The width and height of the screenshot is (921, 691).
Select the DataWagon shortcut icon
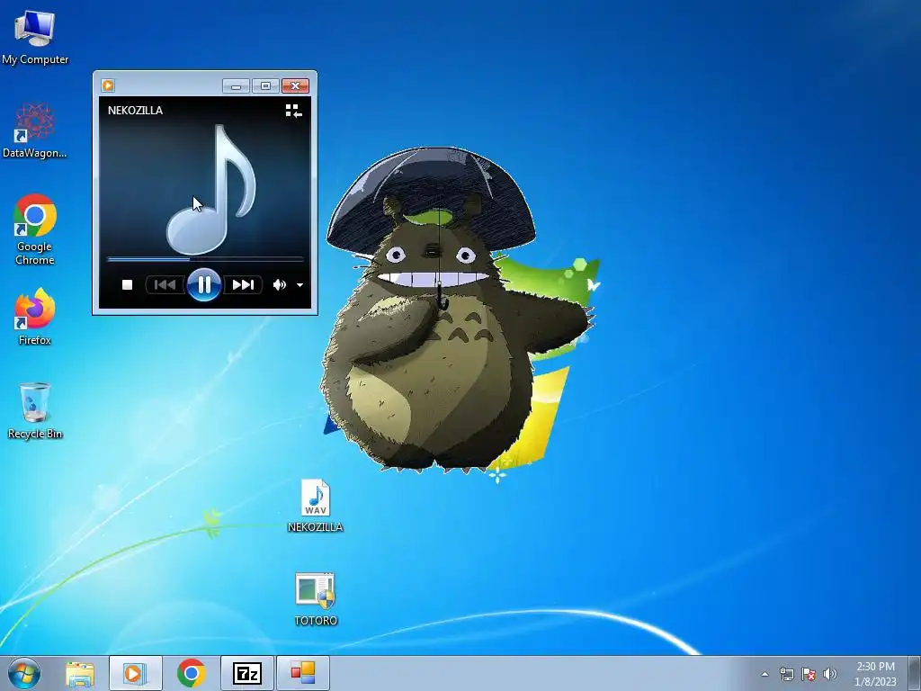35,130
